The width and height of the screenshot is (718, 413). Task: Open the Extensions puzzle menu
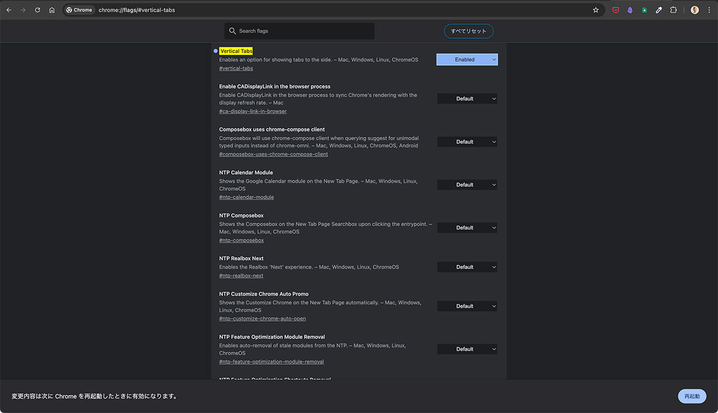[674, 10]
